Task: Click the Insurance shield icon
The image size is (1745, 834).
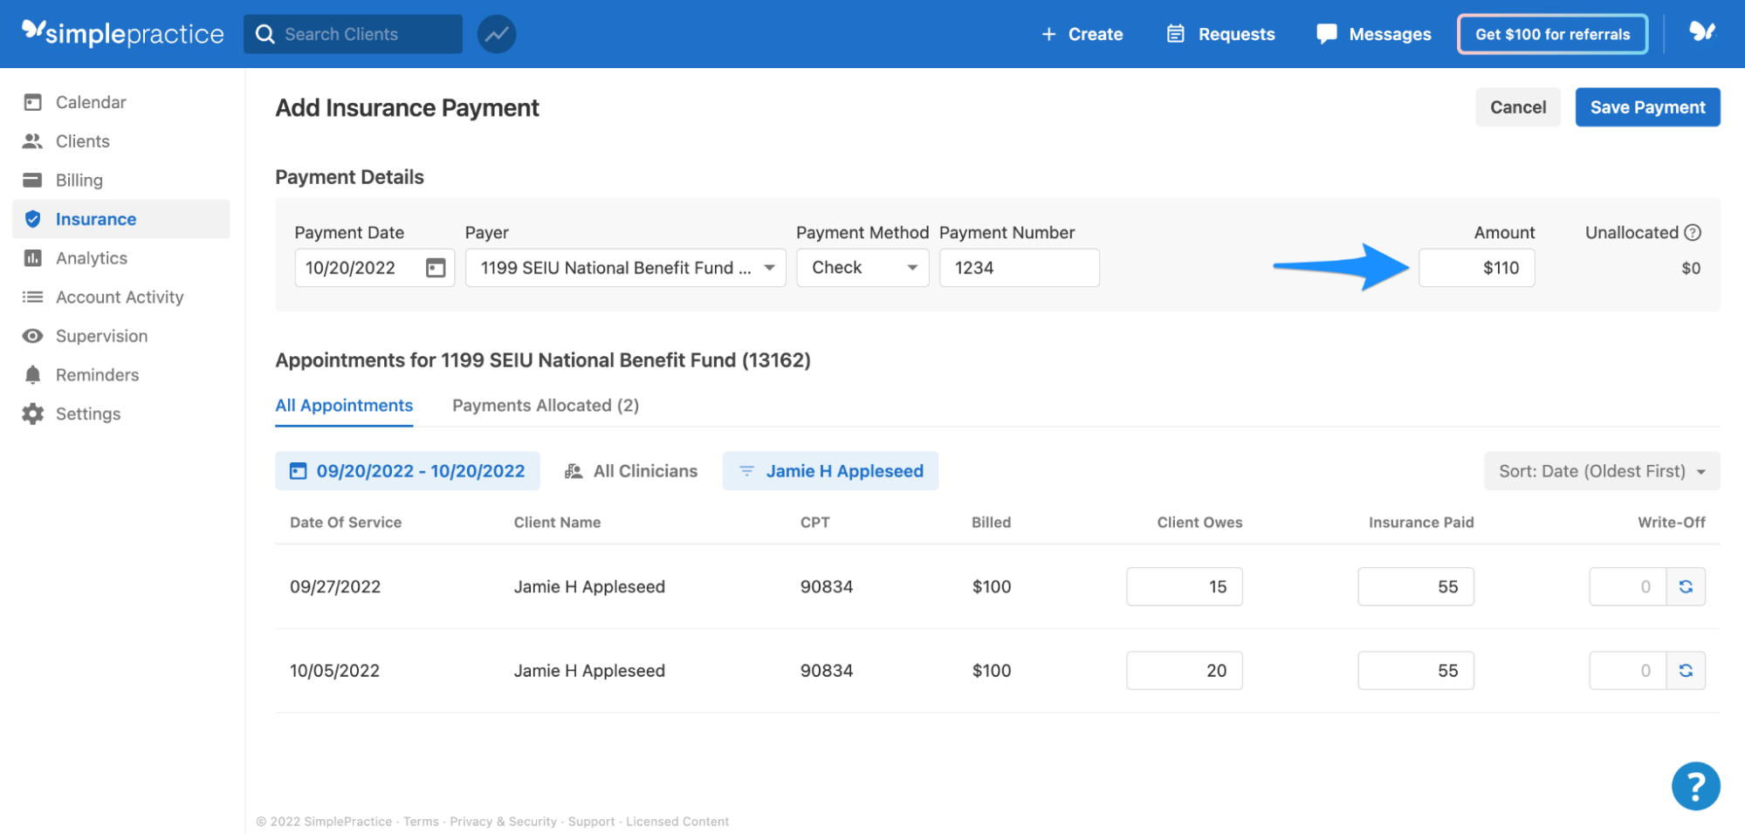Action: (x=33, y=219)
